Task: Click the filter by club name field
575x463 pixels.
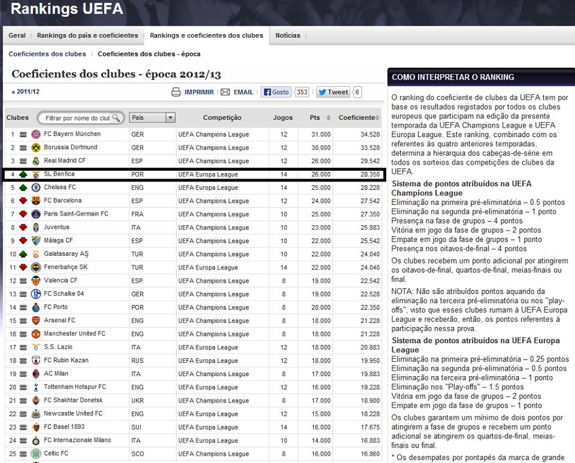Action: coord(81,117)
